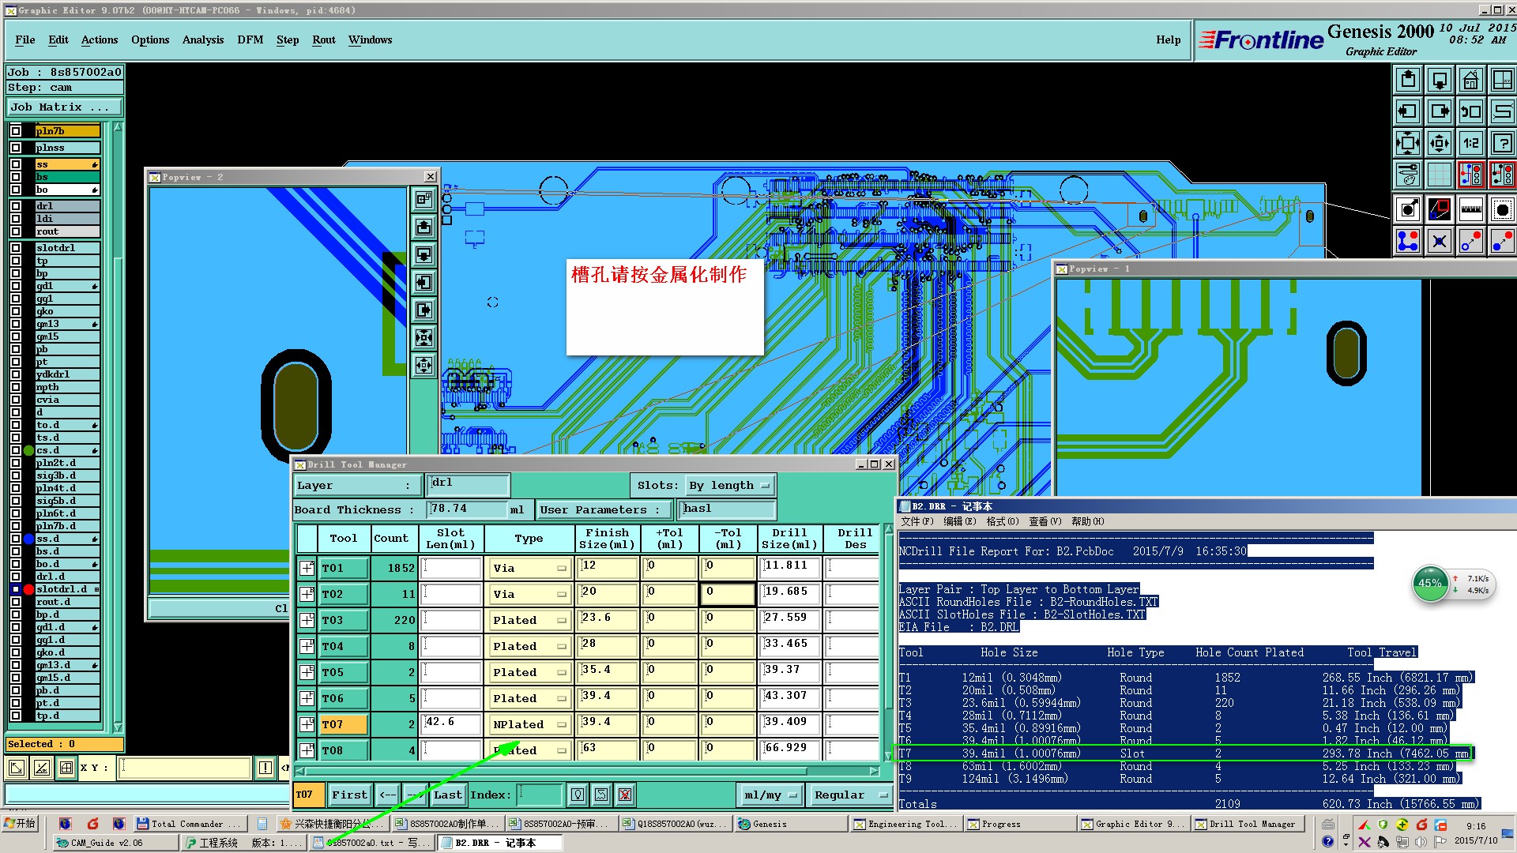The width and height of the screenshot is (1517, 853).
Task: Click the 1:2 zoom scale icon
Action: 1470,143
